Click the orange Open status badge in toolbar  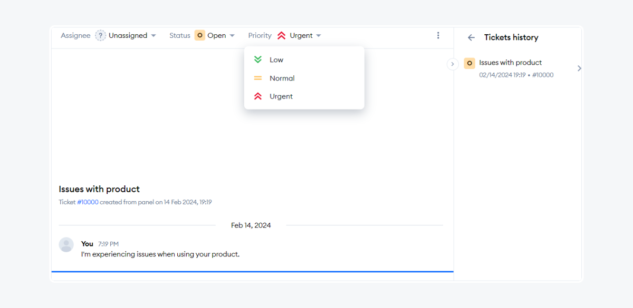200,35
